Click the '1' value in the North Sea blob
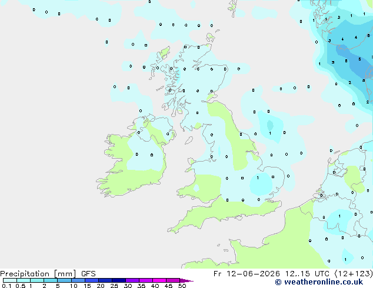 pyautogui.click(x=270, y=133)
